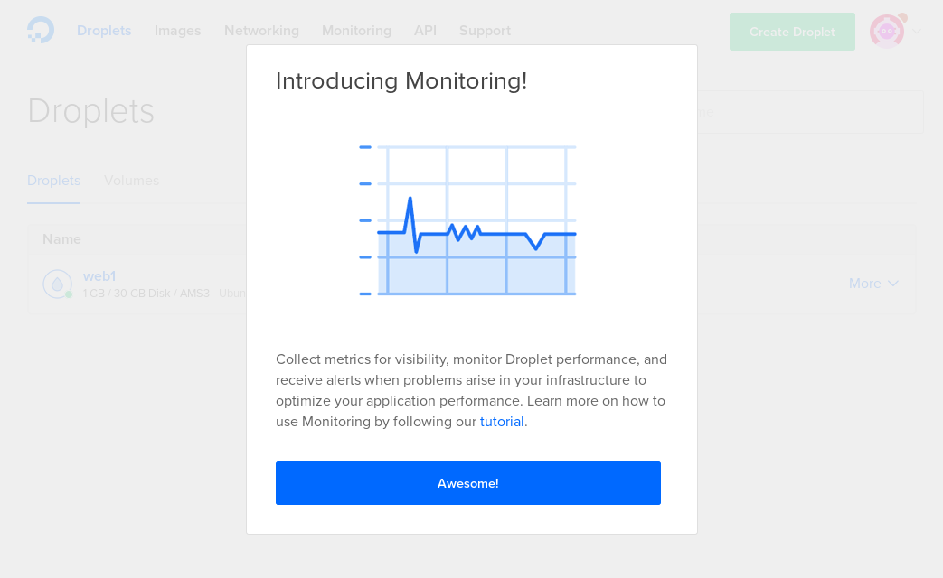The width and height of the screenshot is (943, 578).
Task: Open the More dropdown for web1
Action: pyautogui.click(x=873, y=284)
